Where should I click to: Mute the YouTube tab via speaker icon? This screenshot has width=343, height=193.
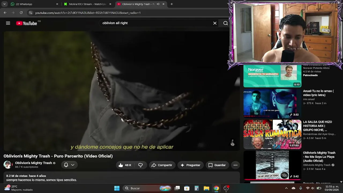158,4
